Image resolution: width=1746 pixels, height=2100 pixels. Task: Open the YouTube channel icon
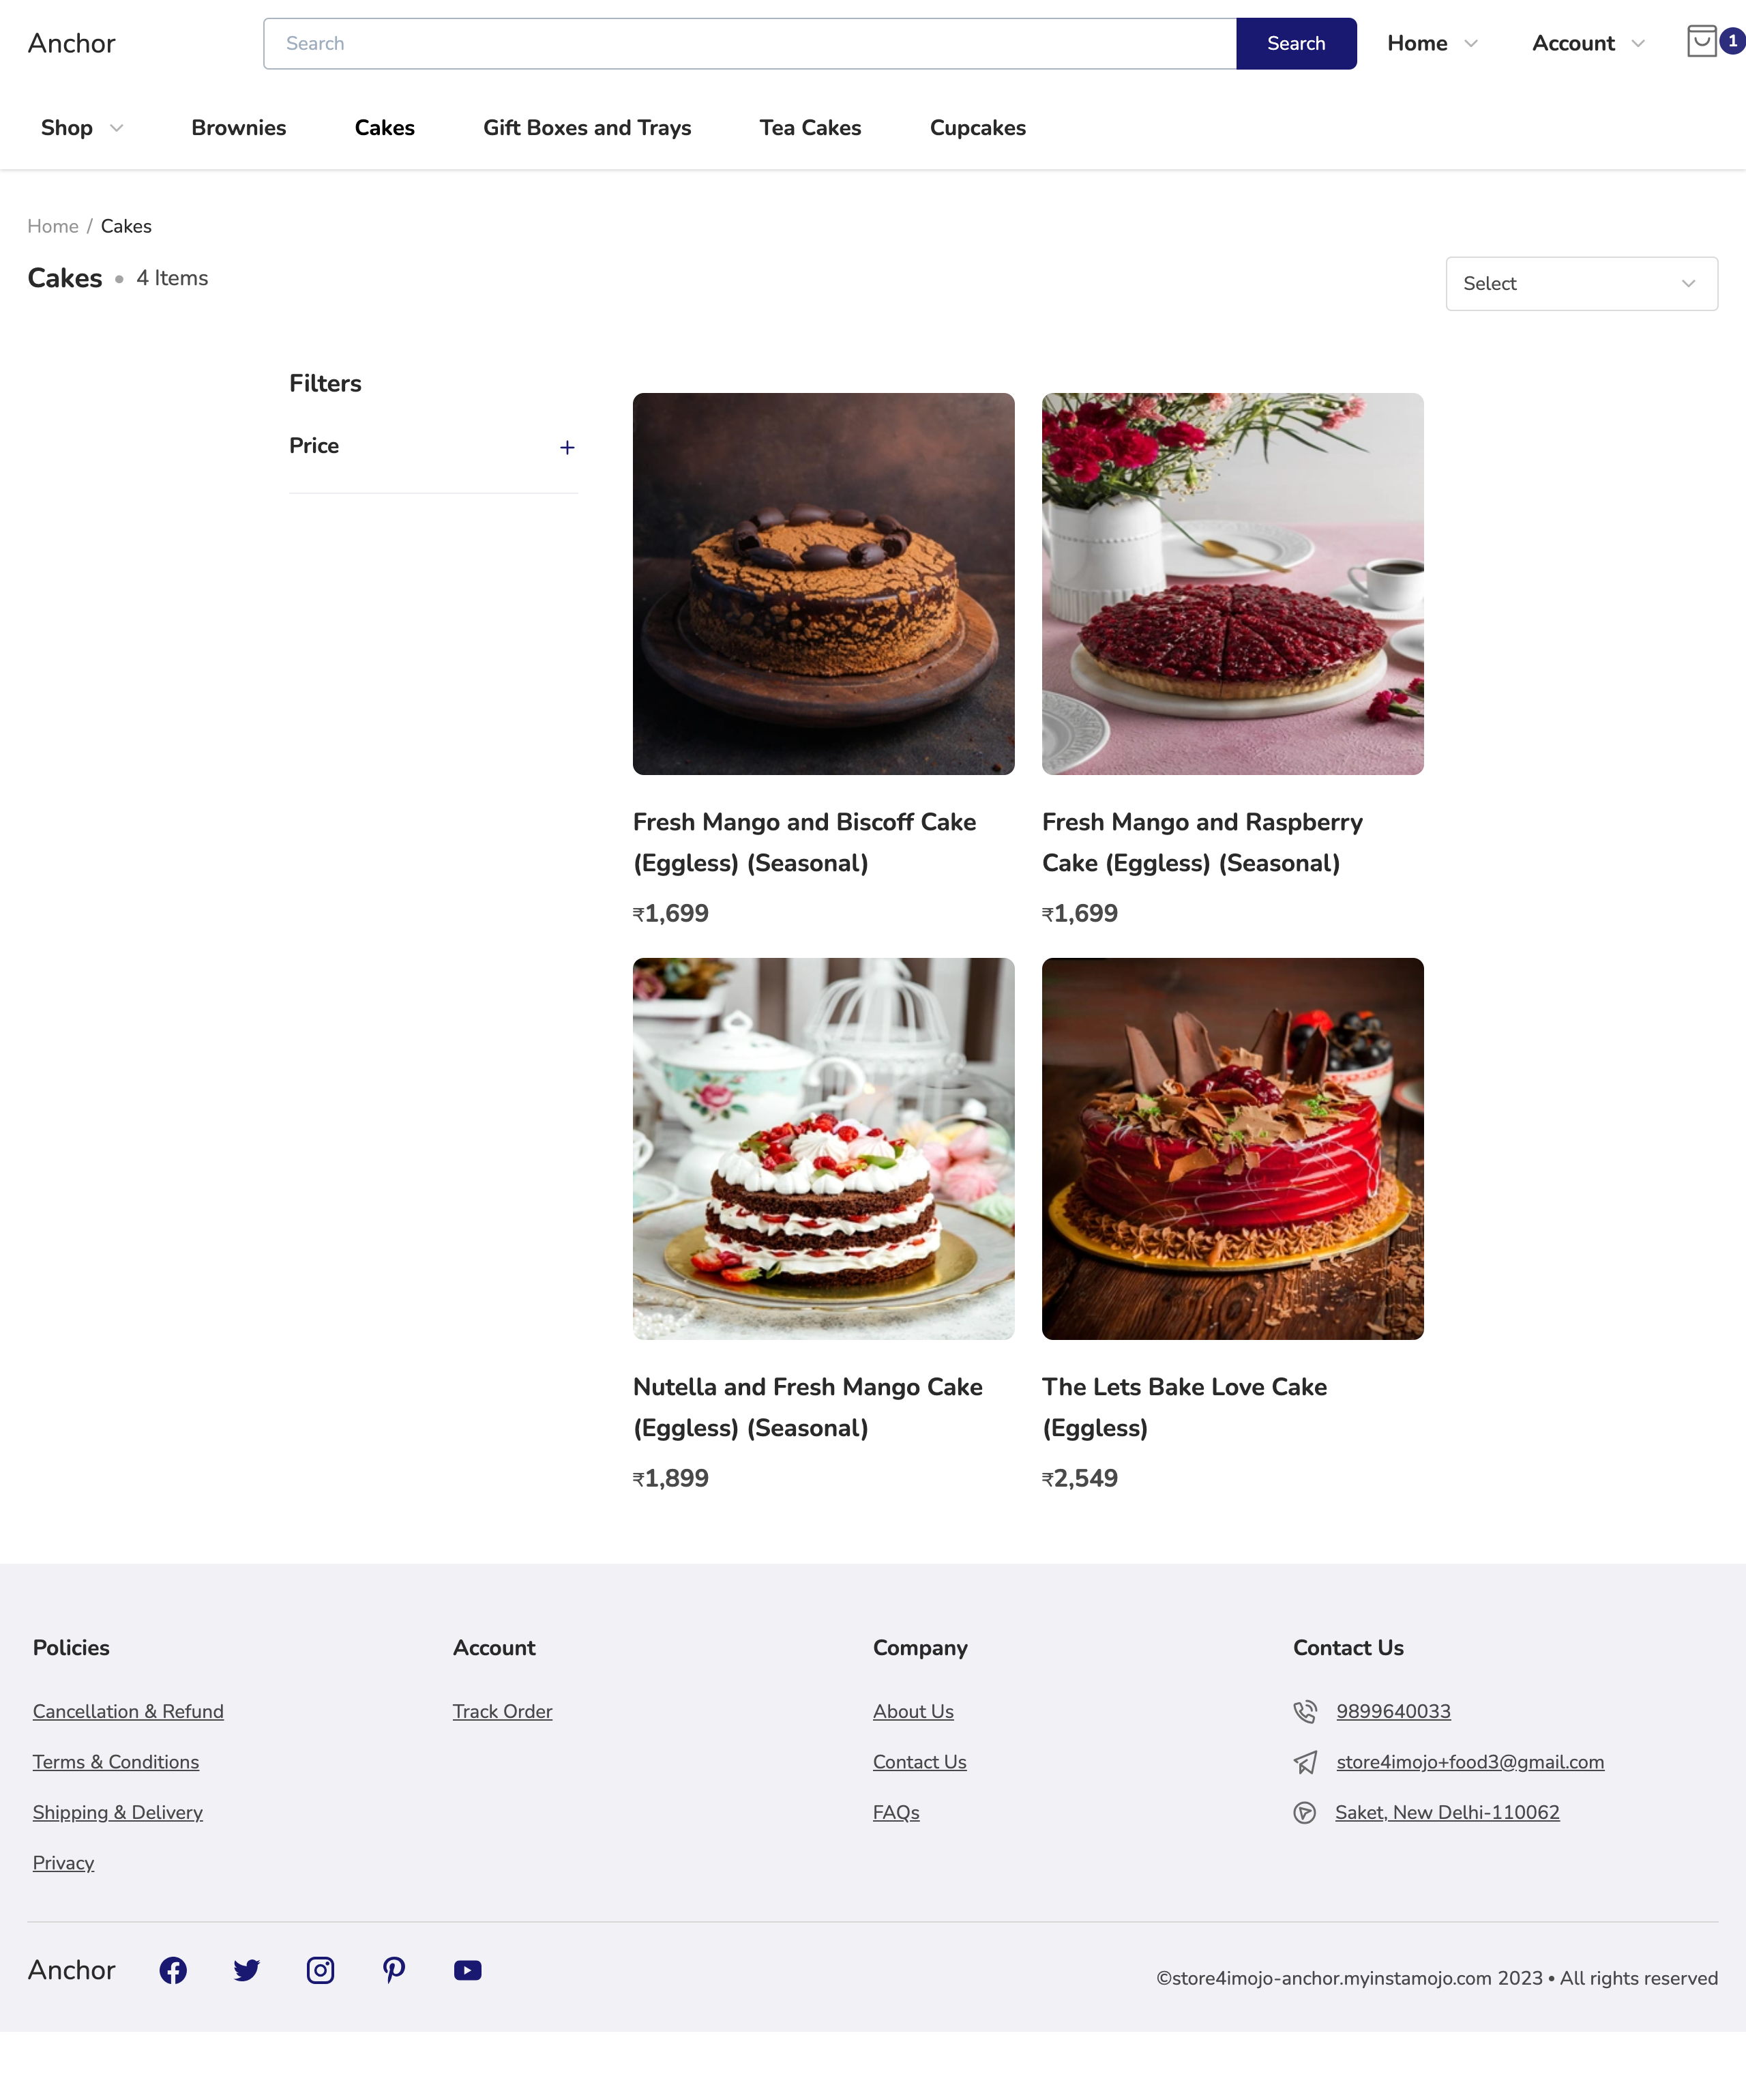tap(468, 1970)
